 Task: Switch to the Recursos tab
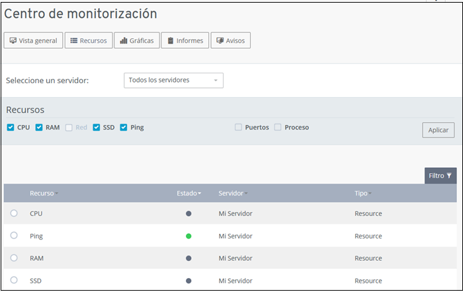(x=89, y=40)
